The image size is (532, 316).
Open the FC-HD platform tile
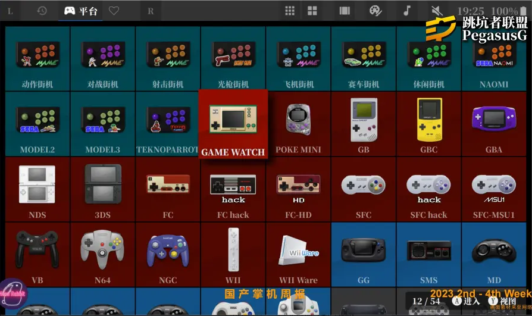coord(298,189)
